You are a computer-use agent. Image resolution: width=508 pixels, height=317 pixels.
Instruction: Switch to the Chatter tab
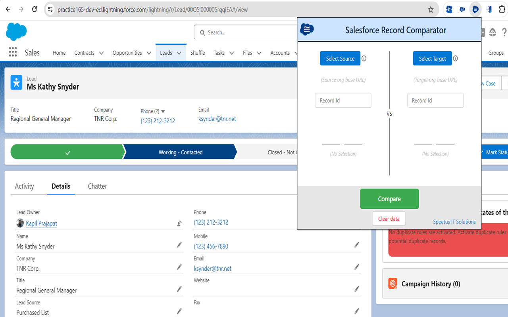(98, 186)
